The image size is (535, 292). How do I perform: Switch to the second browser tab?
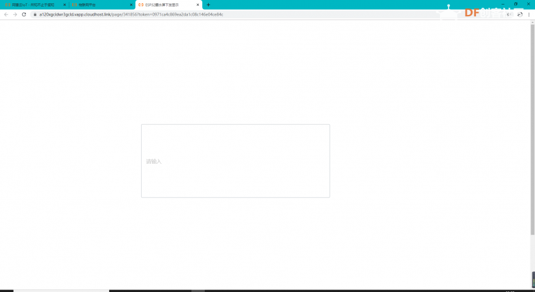coord(101,5)
